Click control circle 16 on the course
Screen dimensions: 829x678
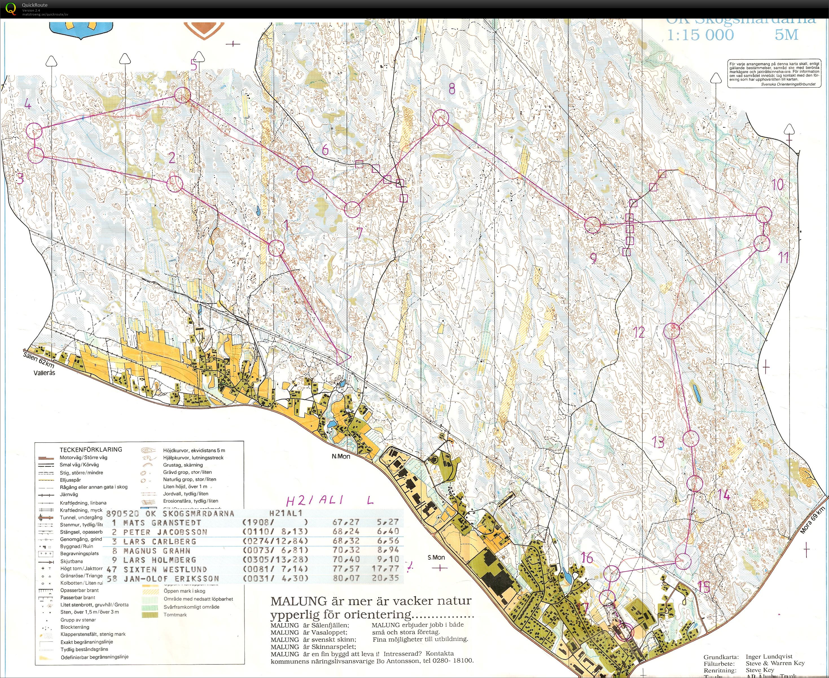click(612, 573)
